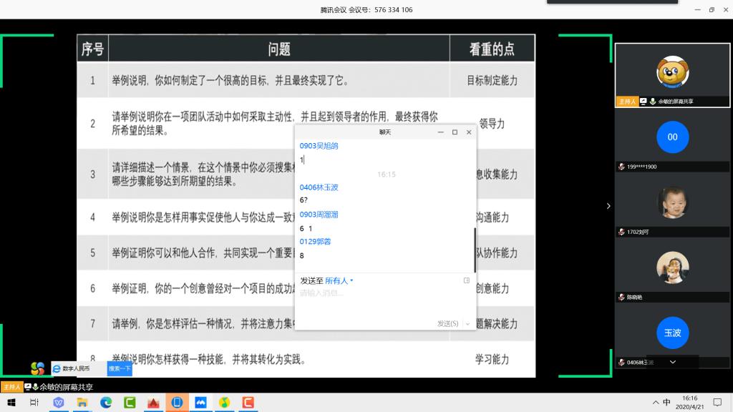The height and width of the screenshot is (412, 733).
Task: Switch to Tencent Meeting taskbar icon
Action: tap(200, 403)
